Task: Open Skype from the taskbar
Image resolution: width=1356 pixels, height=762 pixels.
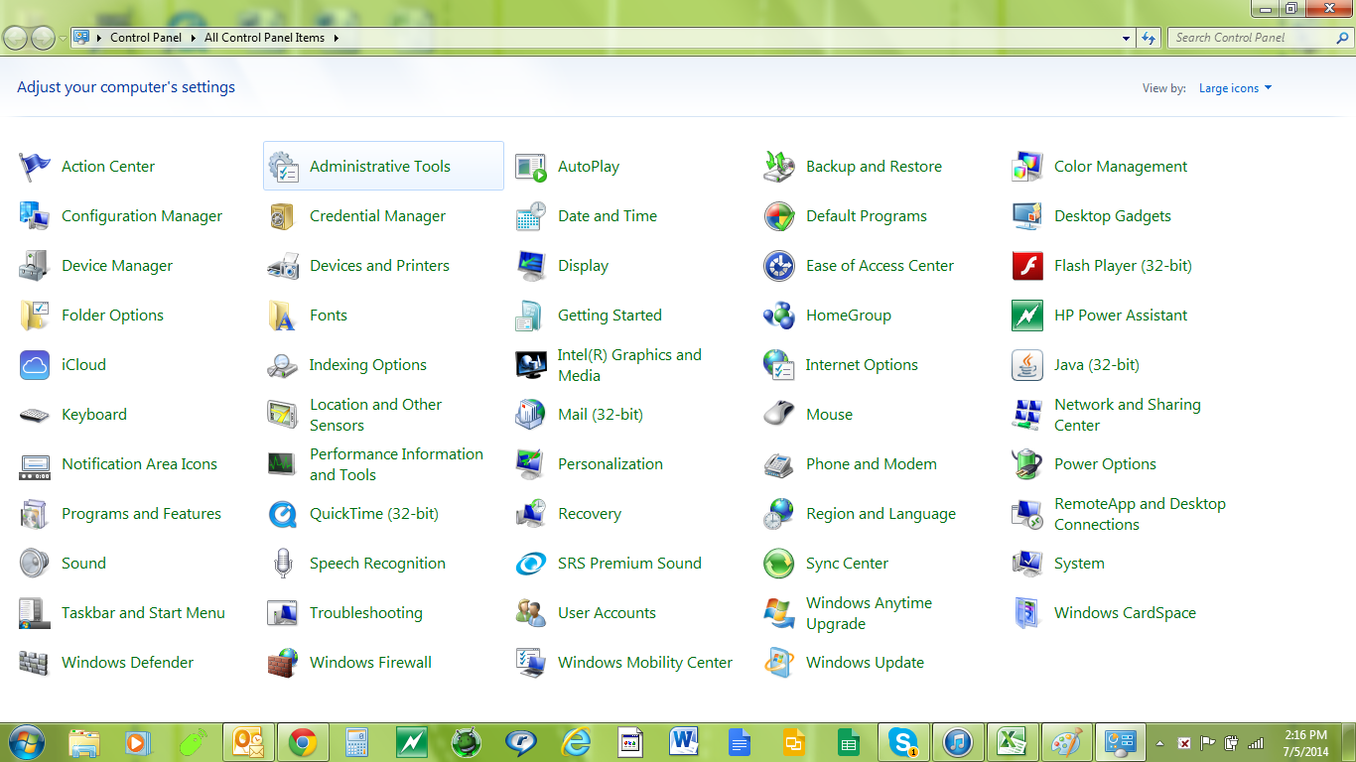Action: click(903, 742)
